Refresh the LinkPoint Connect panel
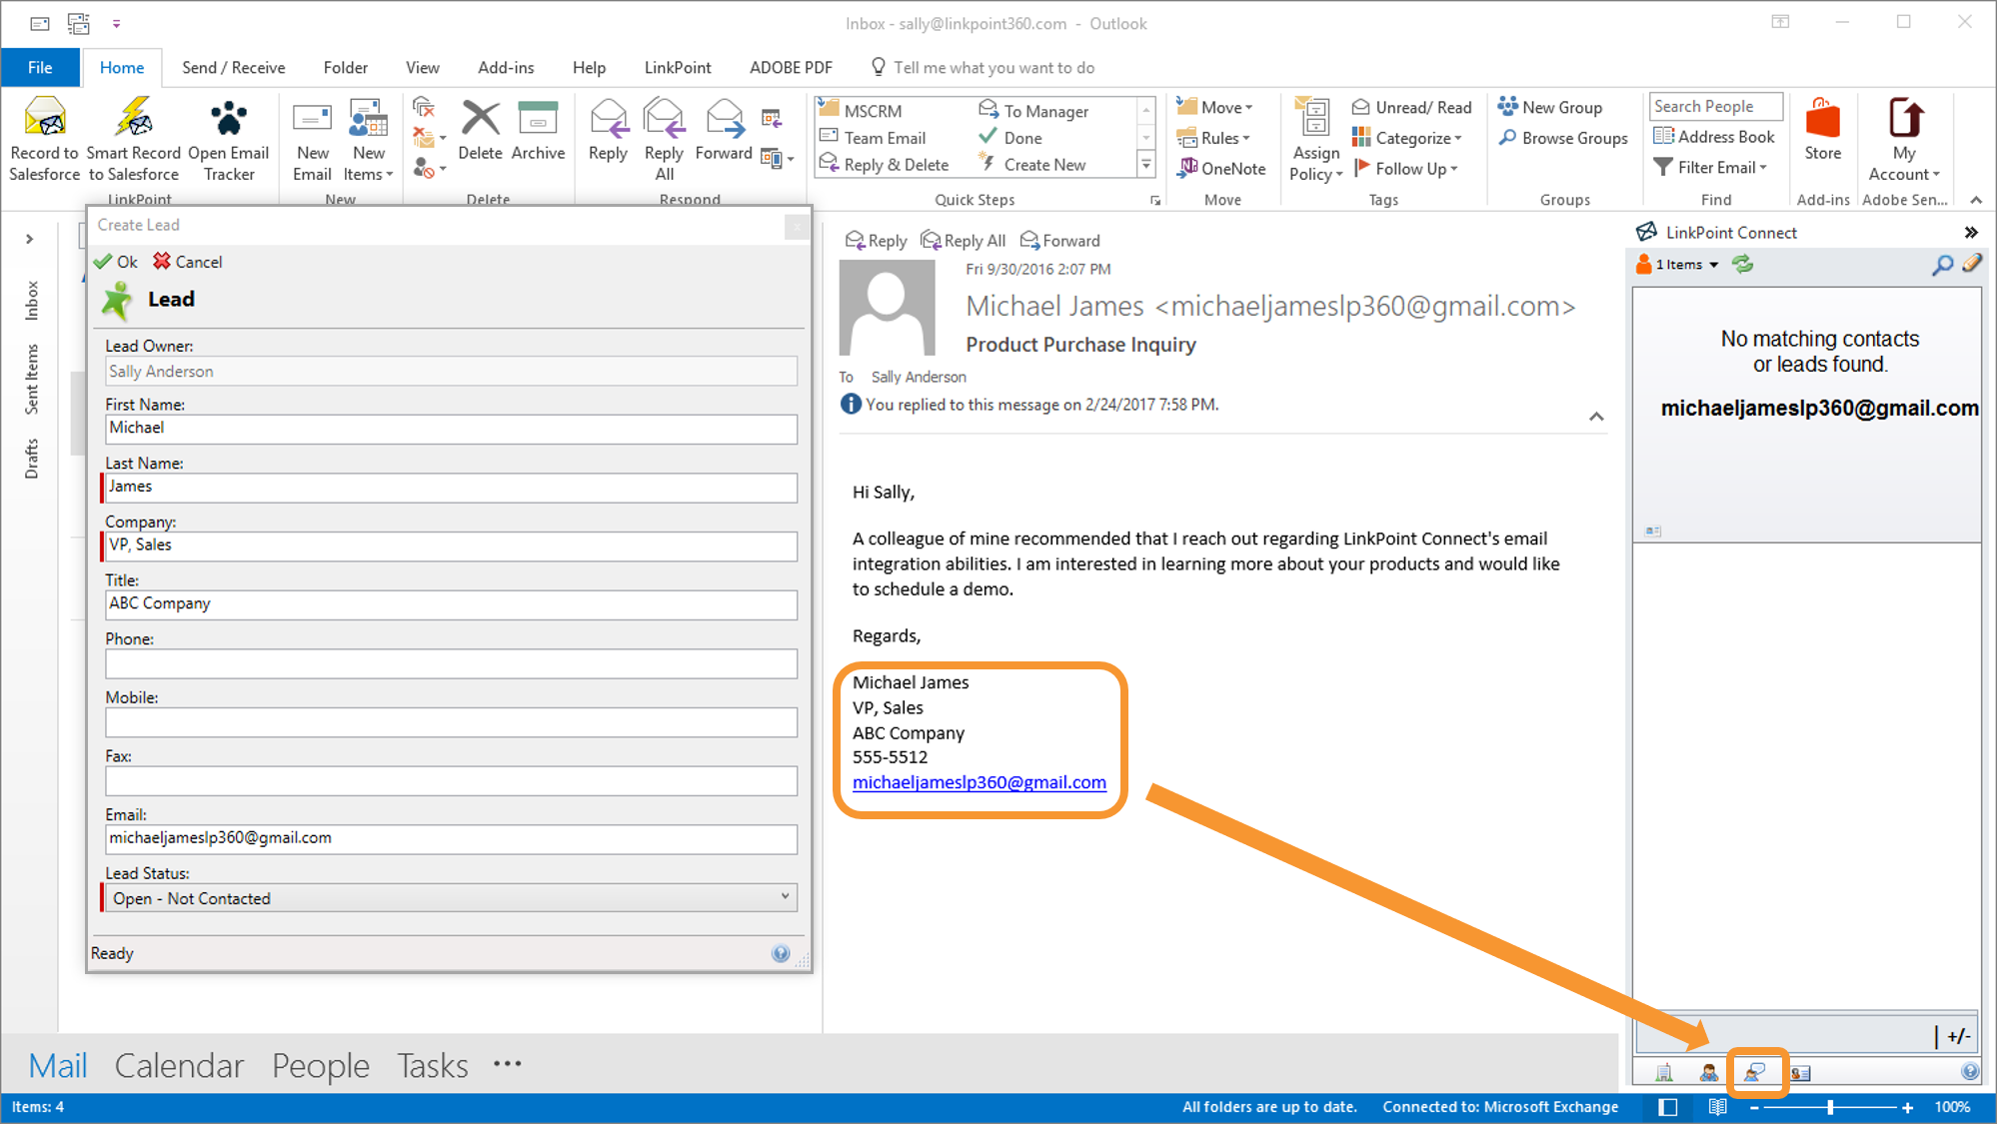The width and height of the screenshot is (1997, 1124). point(1742,265)
